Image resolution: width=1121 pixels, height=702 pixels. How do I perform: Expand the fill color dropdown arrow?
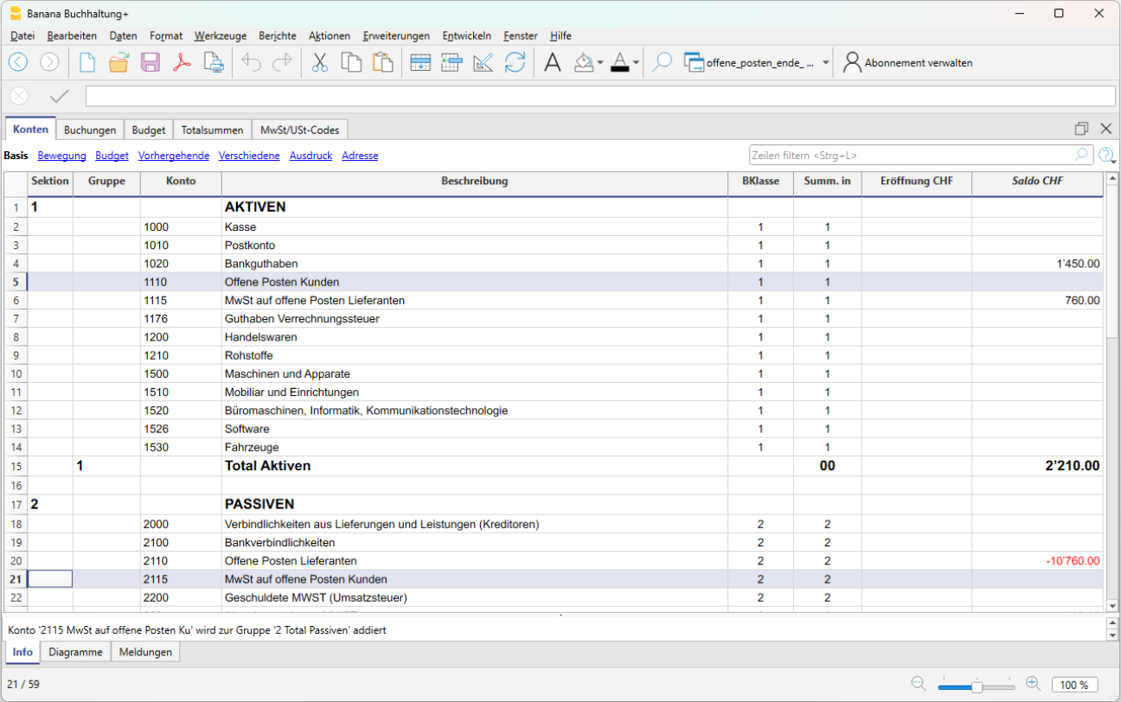click(600, 63)
